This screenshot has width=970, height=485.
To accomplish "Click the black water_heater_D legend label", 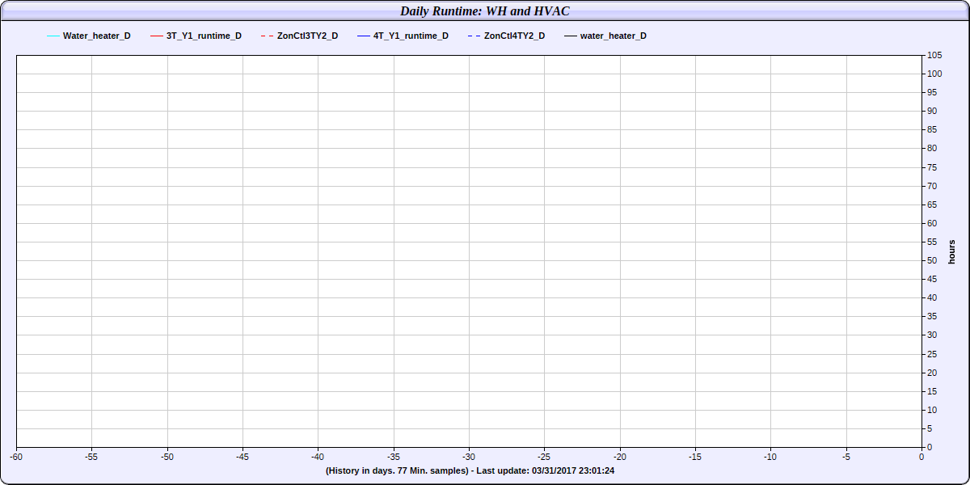I will click(x=613, y=36).
